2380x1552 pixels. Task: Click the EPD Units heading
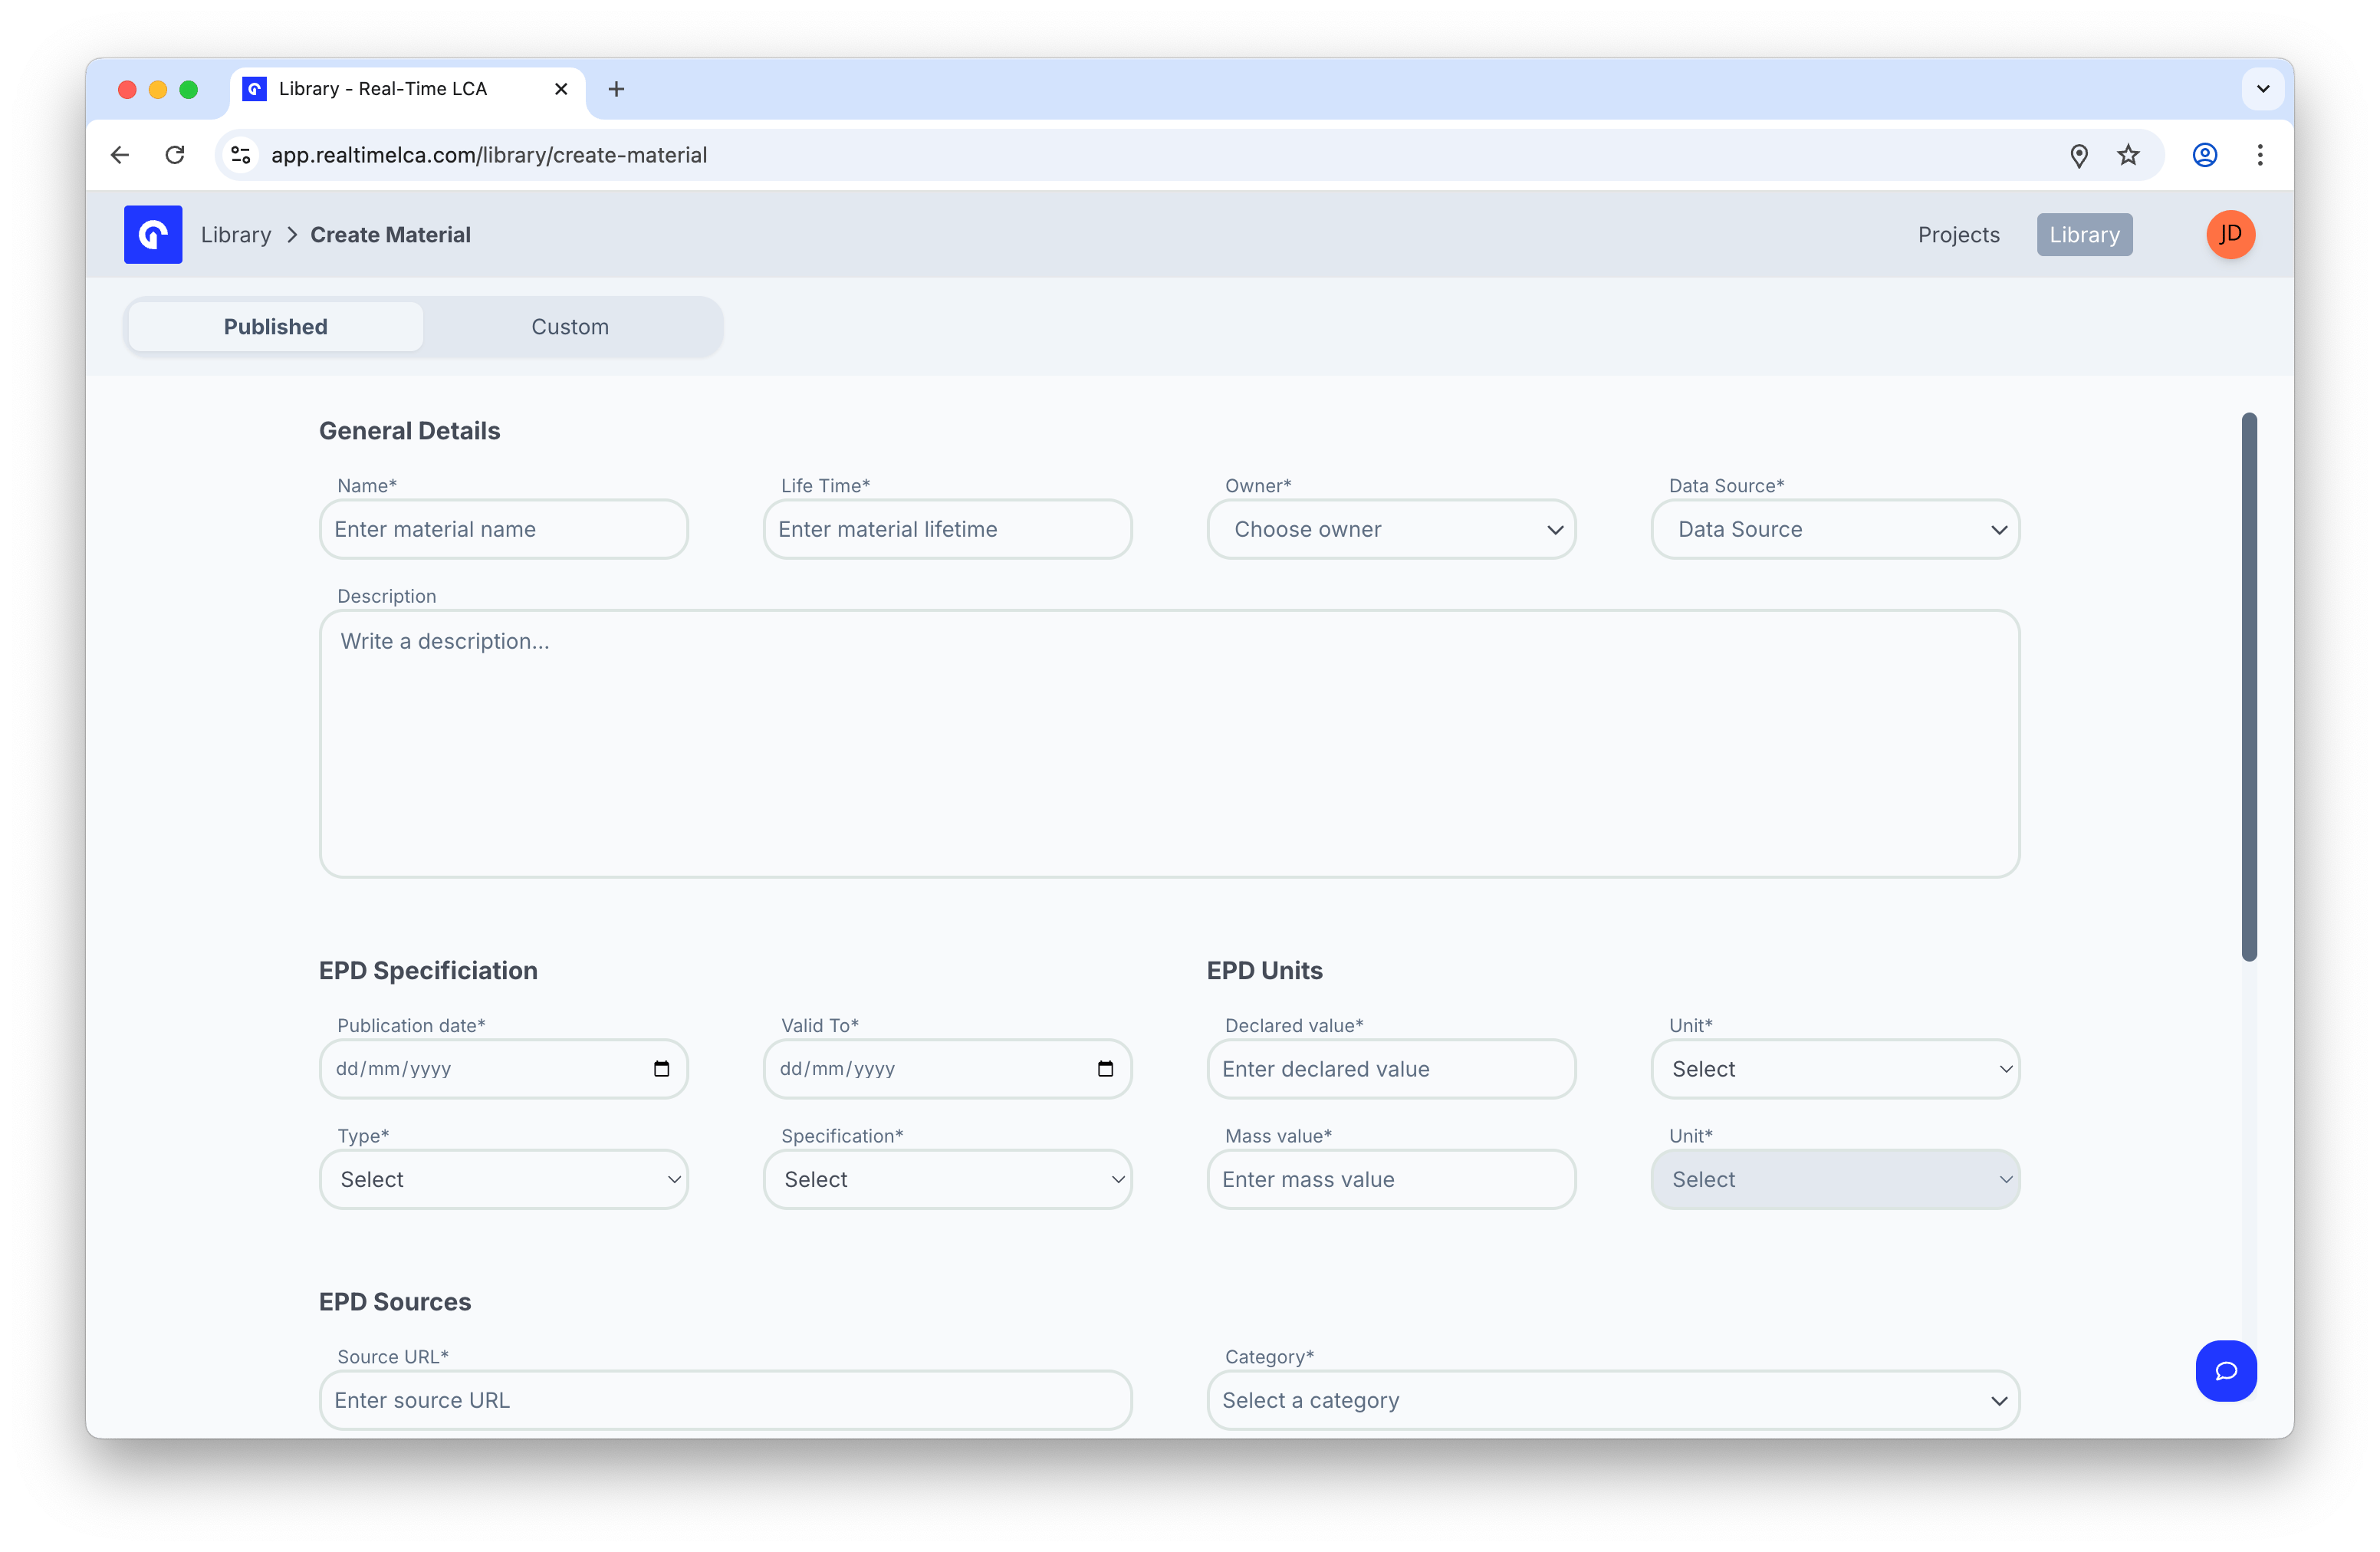(x=1264, y=970)
